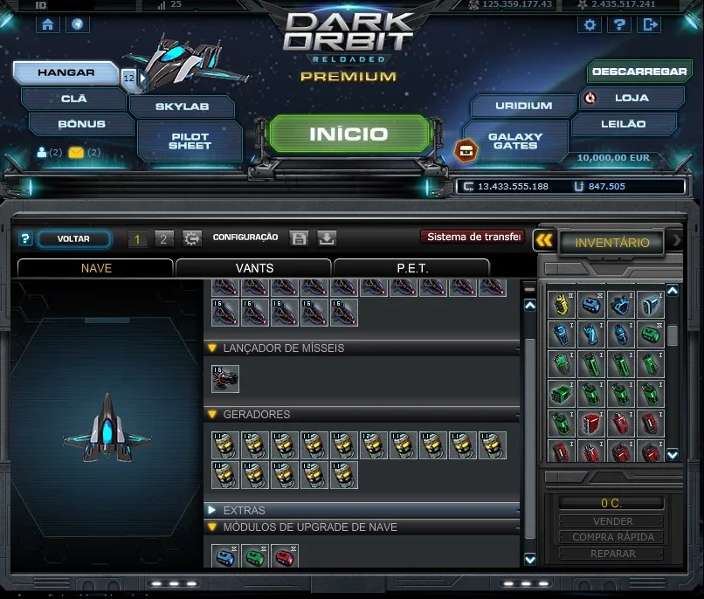
Task: Click inventory scroll-up arrow
Action: click(673, 291)
